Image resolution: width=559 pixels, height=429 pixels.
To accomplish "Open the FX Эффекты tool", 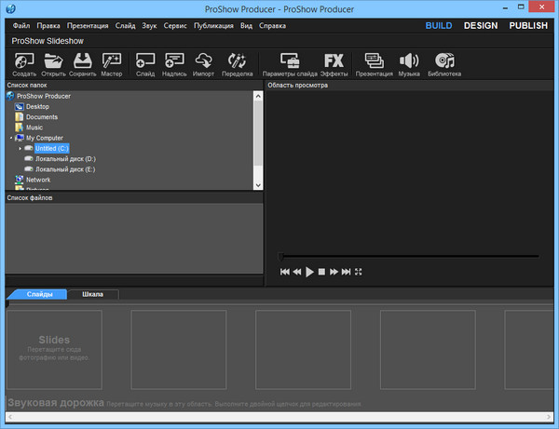I will pyautogui.click(x=334, y=63).
